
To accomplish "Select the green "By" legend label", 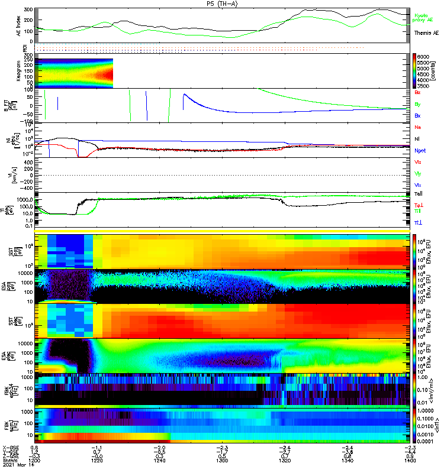I will pyautogui.click(x=417, y=104).
